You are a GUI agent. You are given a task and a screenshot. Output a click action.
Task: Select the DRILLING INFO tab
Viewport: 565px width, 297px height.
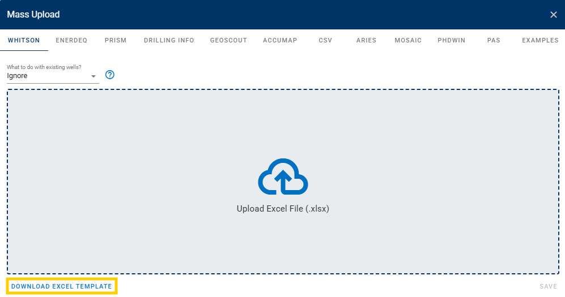169,40
